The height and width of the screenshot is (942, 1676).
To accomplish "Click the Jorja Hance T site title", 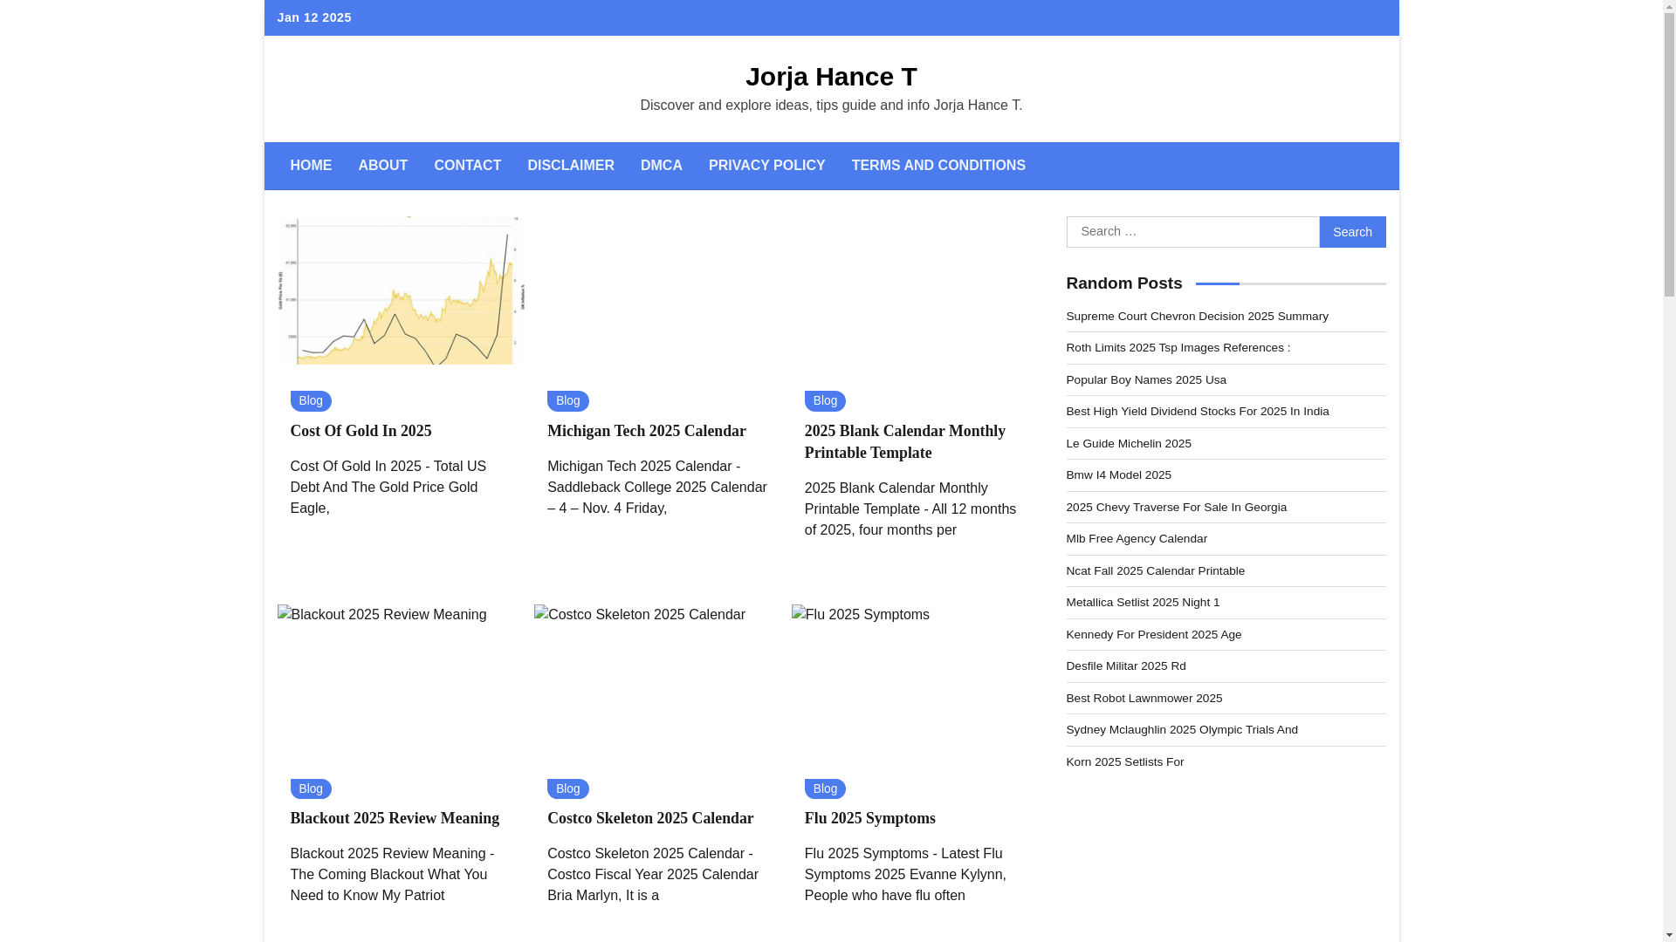I will click(x=831, y=77).
